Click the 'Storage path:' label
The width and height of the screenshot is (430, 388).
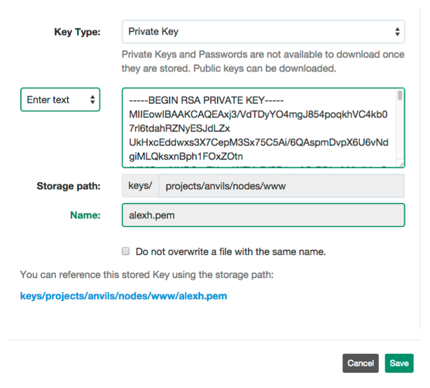[69, 186]
